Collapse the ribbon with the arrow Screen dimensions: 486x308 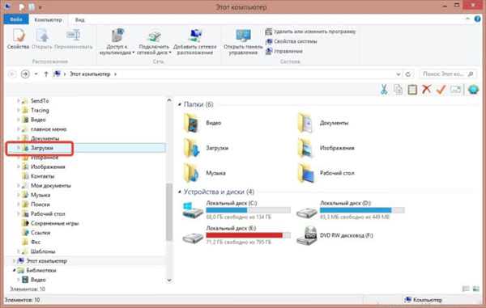coord(467,19)
